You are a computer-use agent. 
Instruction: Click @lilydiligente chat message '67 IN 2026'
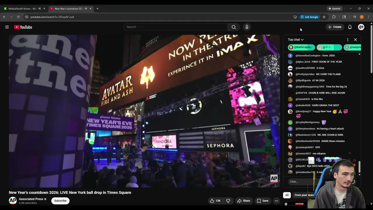pos(319,80)
